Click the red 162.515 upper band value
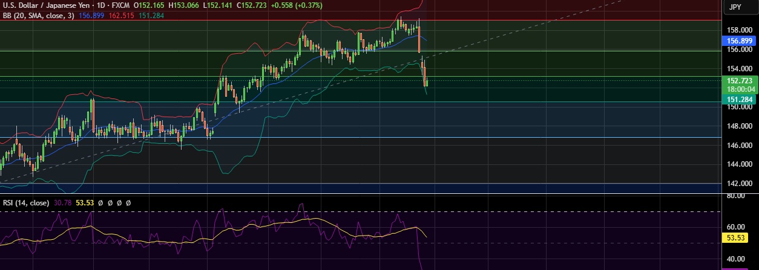Image resolution: width=759 pixels, height=270 pixels. (x=120, y=16)
